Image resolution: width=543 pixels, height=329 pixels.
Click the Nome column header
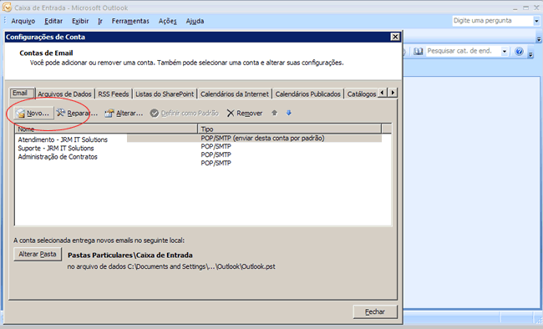click(106, 129)
